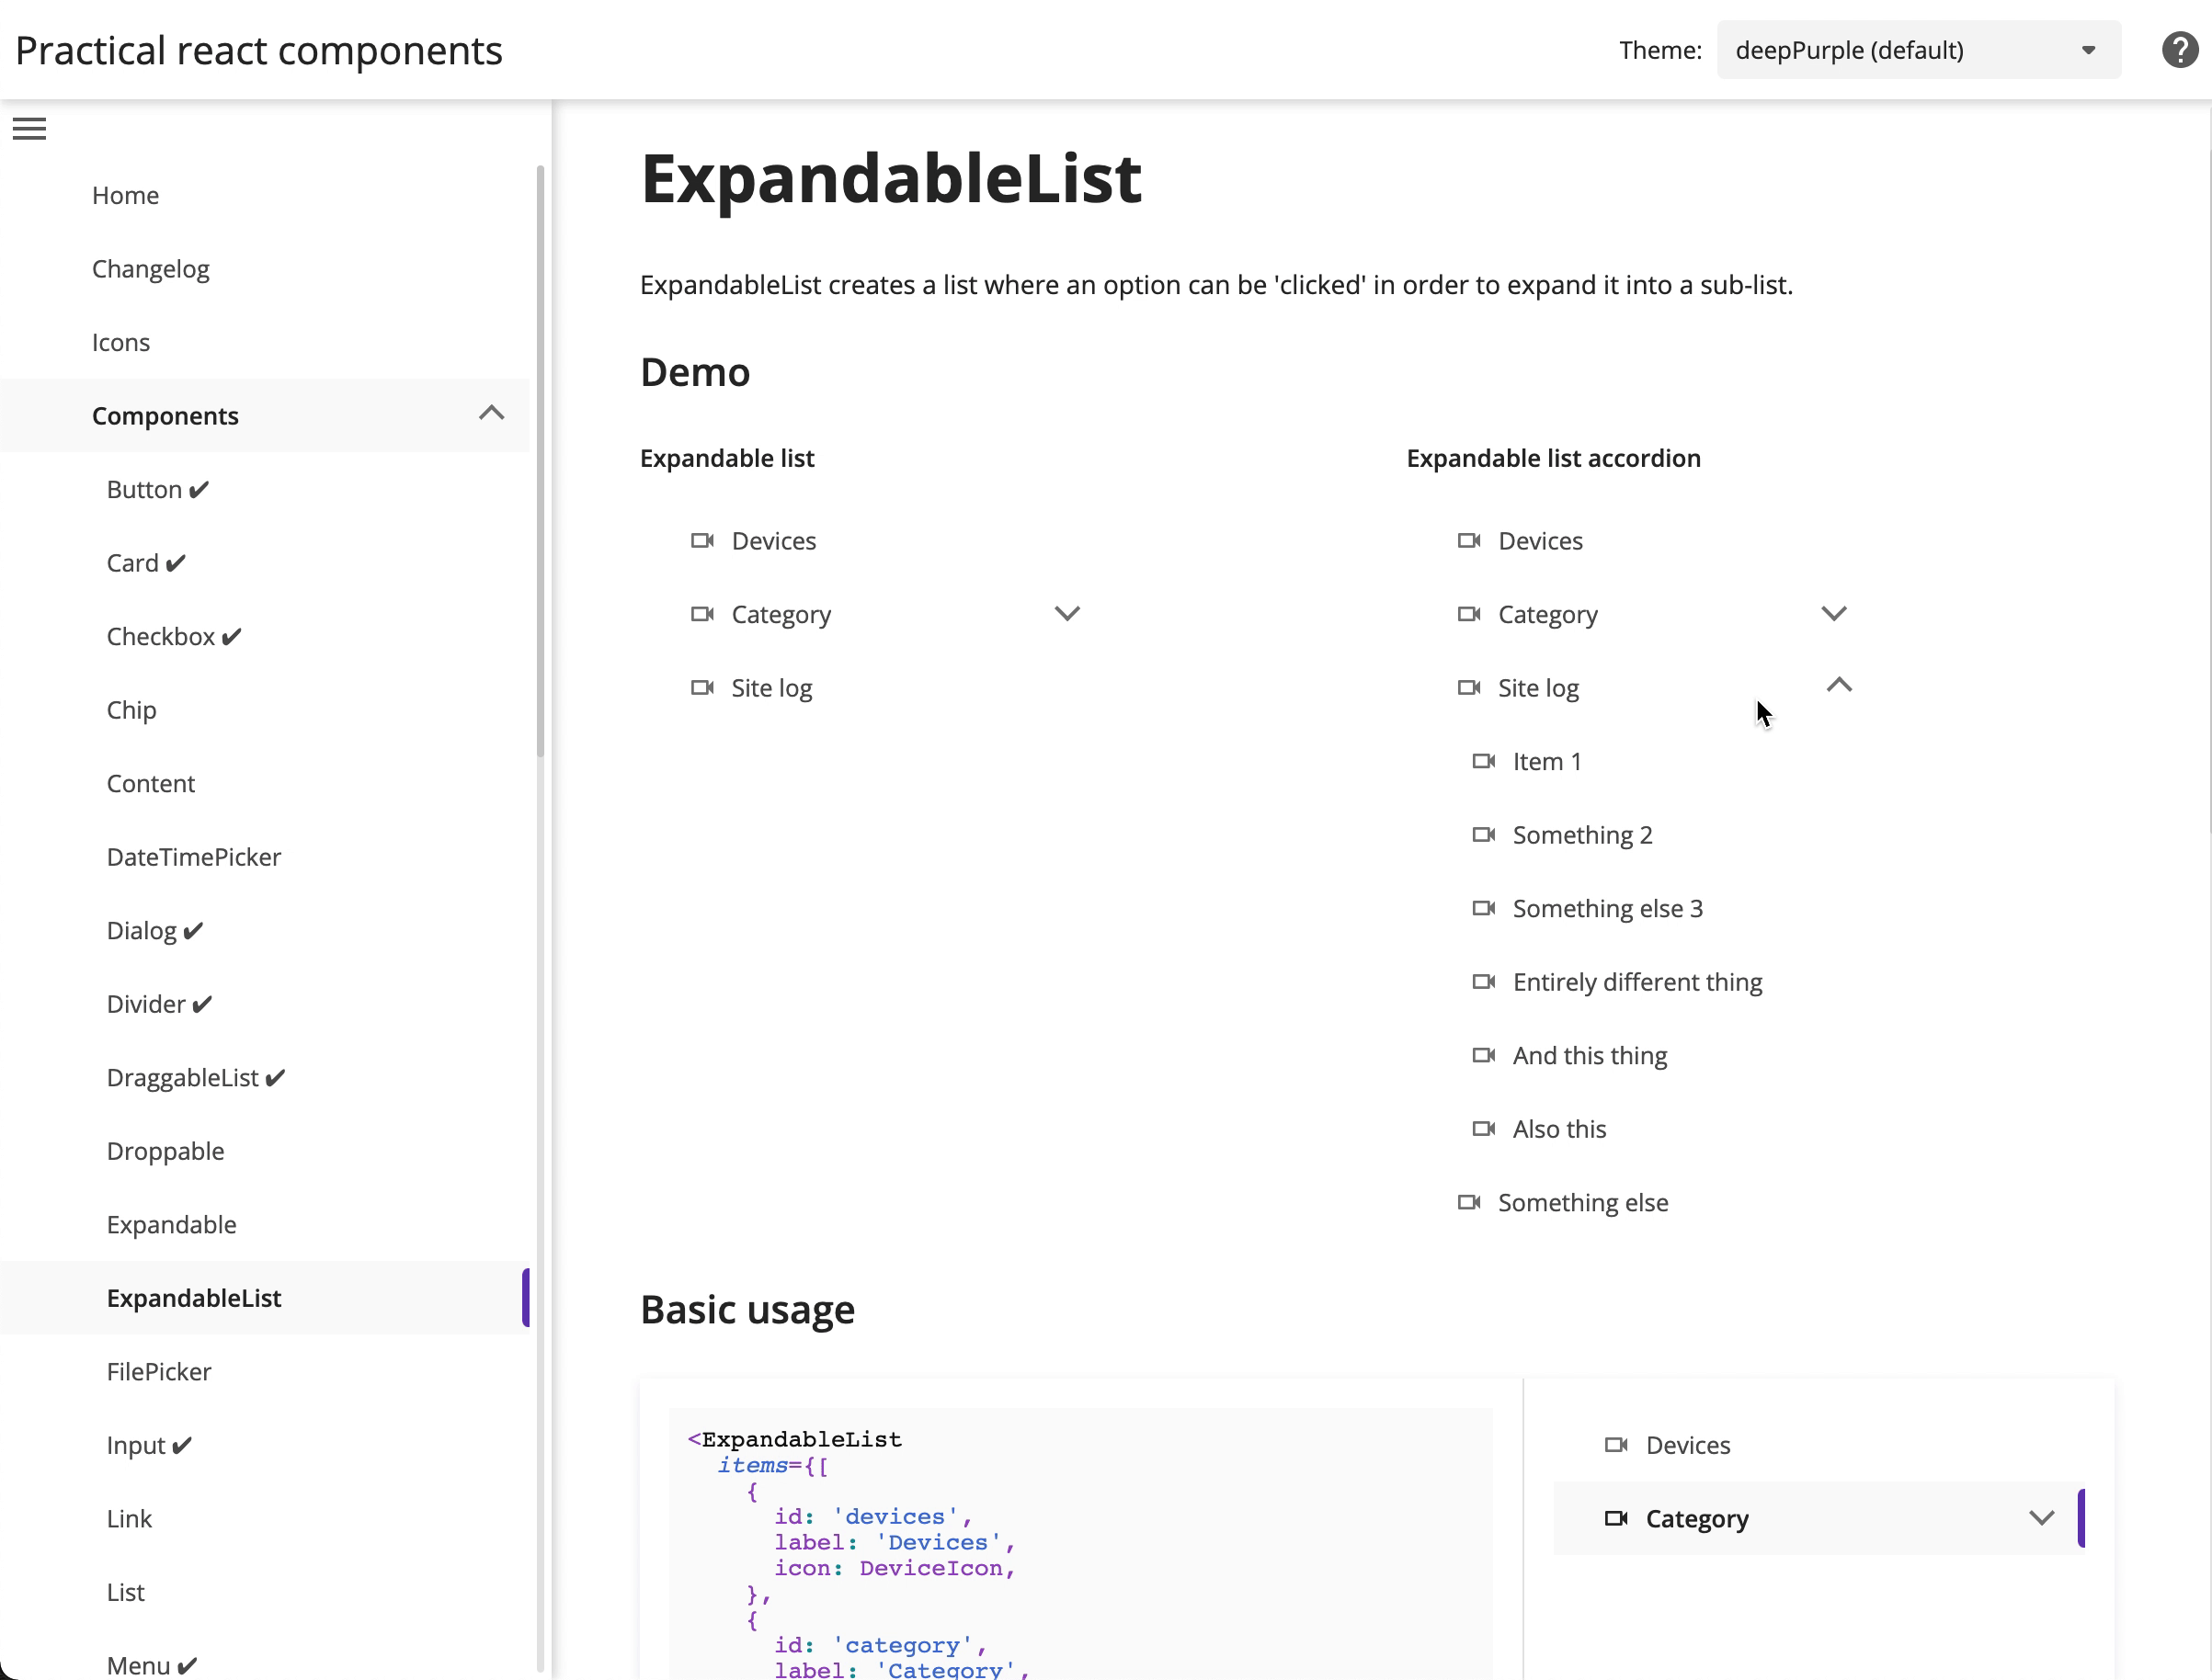Open the help question mark icon

pyautogui.click(x=2179, y=50)
